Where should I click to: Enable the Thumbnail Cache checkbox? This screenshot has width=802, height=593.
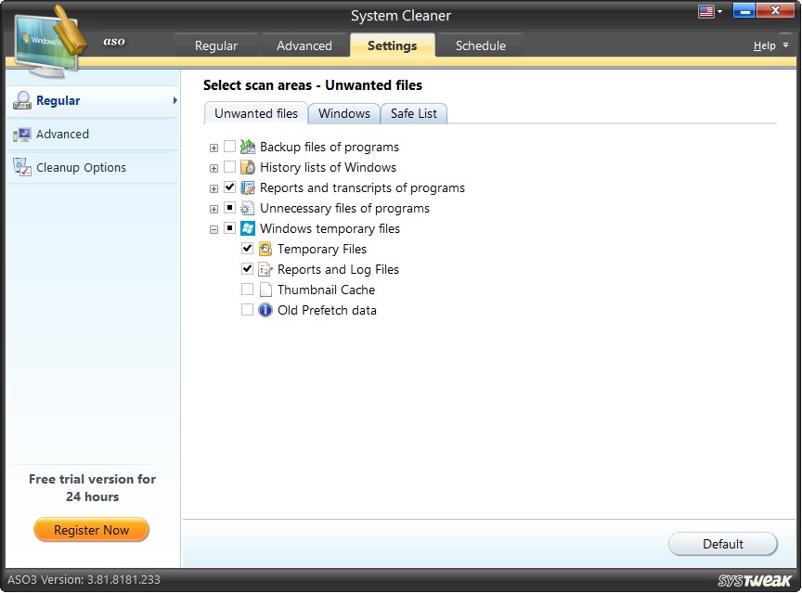pos(247,290)
